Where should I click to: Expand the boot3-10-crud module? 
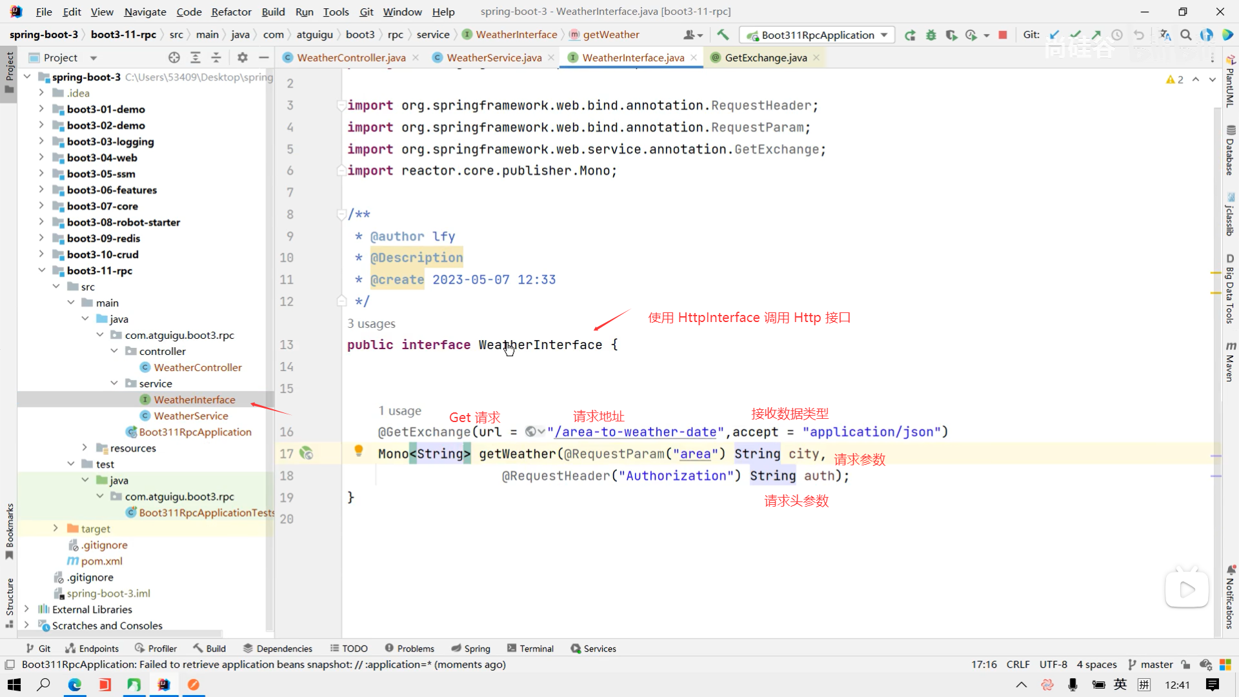tap(41, 254)
